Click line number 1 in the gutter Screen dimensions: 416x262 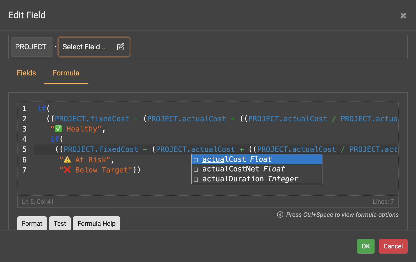pyautogui.click(x=24, y=109)
